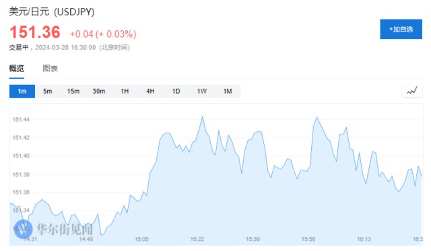Click the 151.44 price axis label

(21, 120)
